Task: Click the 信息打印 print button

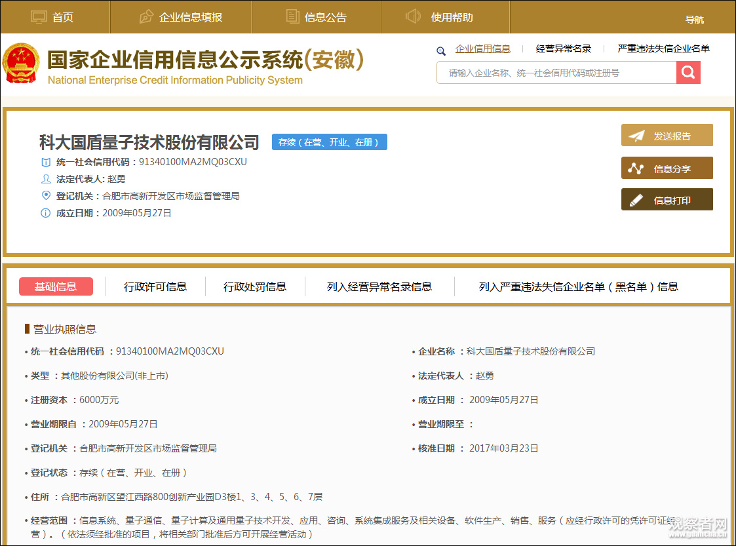Action: (x=667, y=200)
